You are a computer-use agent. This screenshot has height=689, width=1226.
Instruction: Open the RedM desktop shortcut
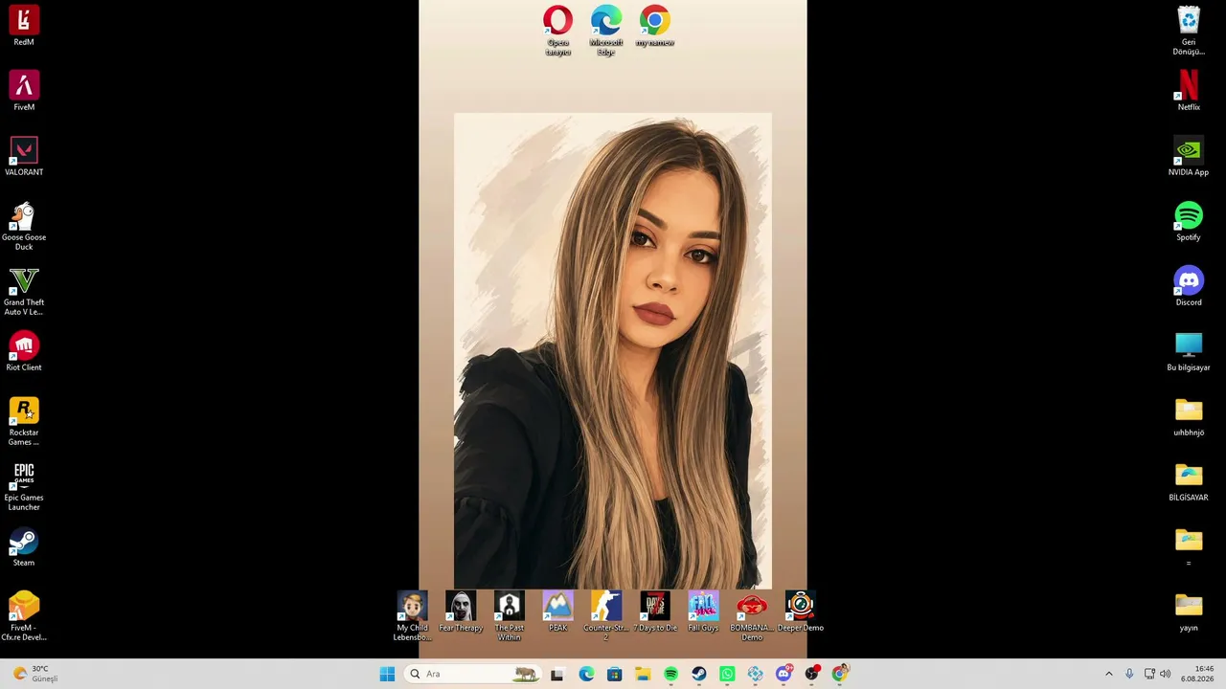pos(24,26)
